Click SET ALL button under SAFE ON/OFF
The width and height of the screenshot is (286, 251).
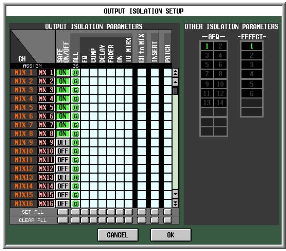click(x=63, y=212)
